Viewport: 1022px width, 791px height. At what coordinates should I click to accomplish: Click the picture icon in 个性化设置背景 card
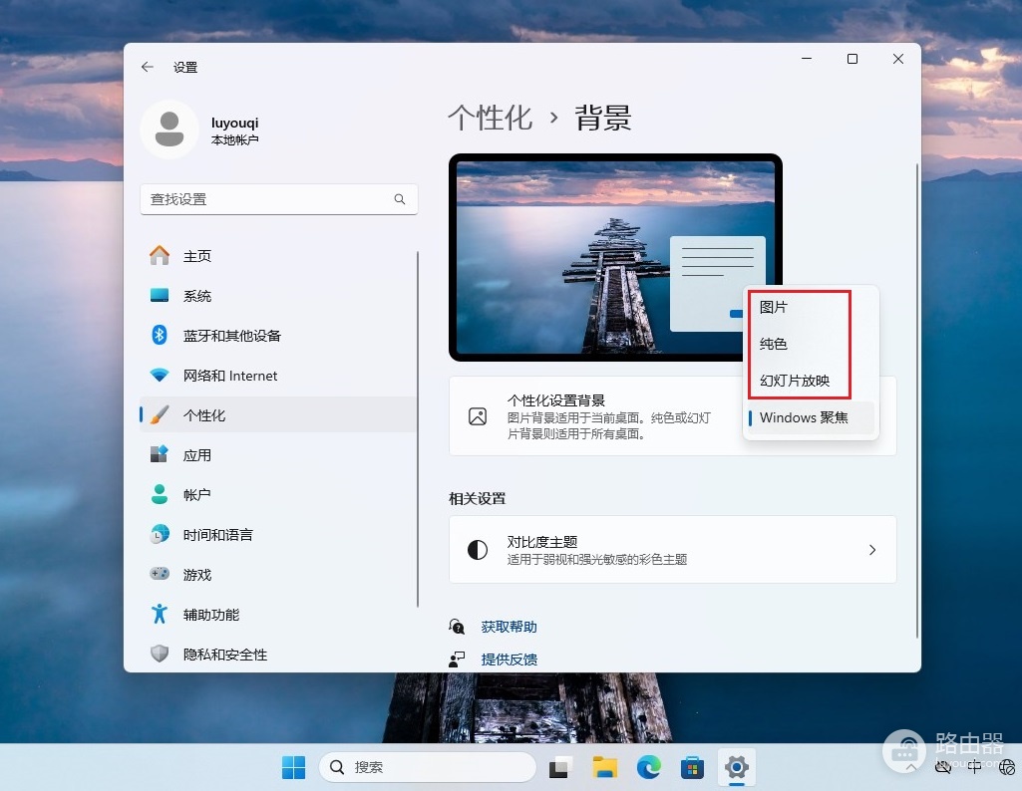tap(478, 416)
